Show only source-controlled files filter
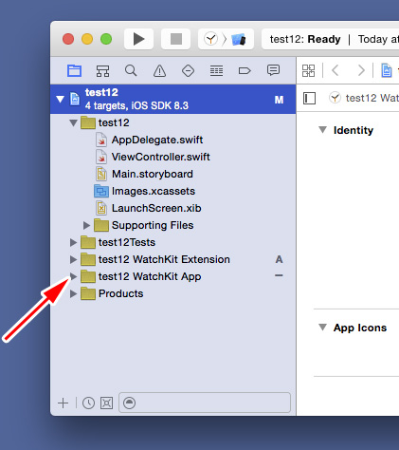The image size is (399, 450). (107, 403)
